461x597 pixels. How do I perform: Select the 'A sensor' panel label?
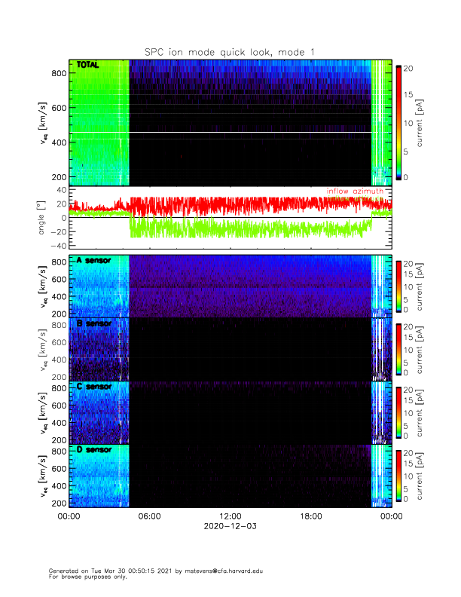tap(93, 260)
